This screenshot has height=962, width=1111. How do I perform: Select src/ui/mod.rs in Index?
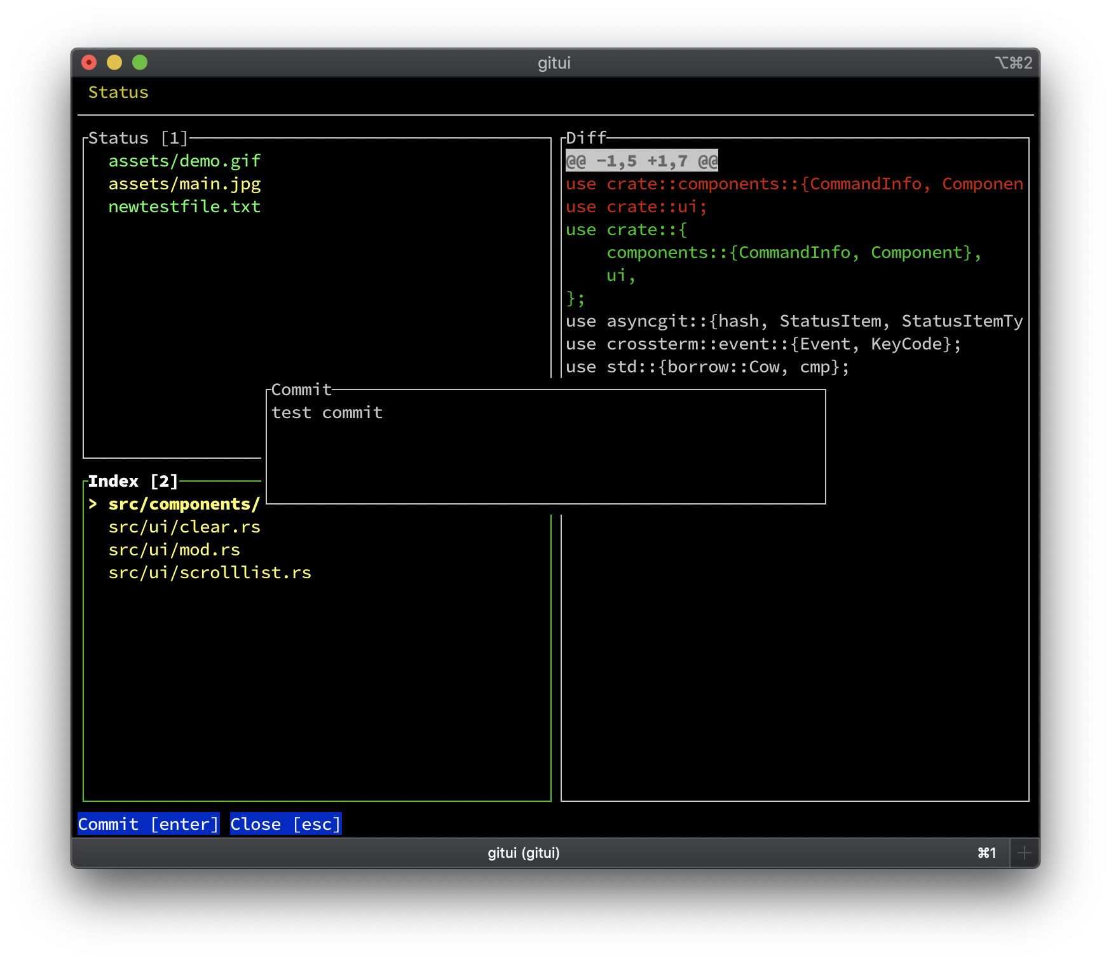(174, 550)
